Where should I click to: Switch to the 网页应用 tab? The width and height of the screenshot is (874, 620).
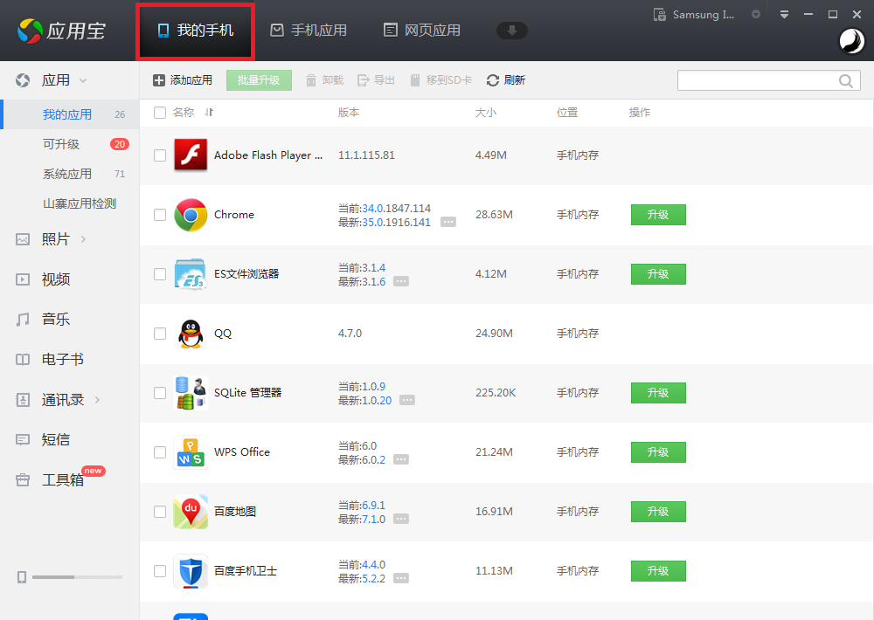coord(422,30)
